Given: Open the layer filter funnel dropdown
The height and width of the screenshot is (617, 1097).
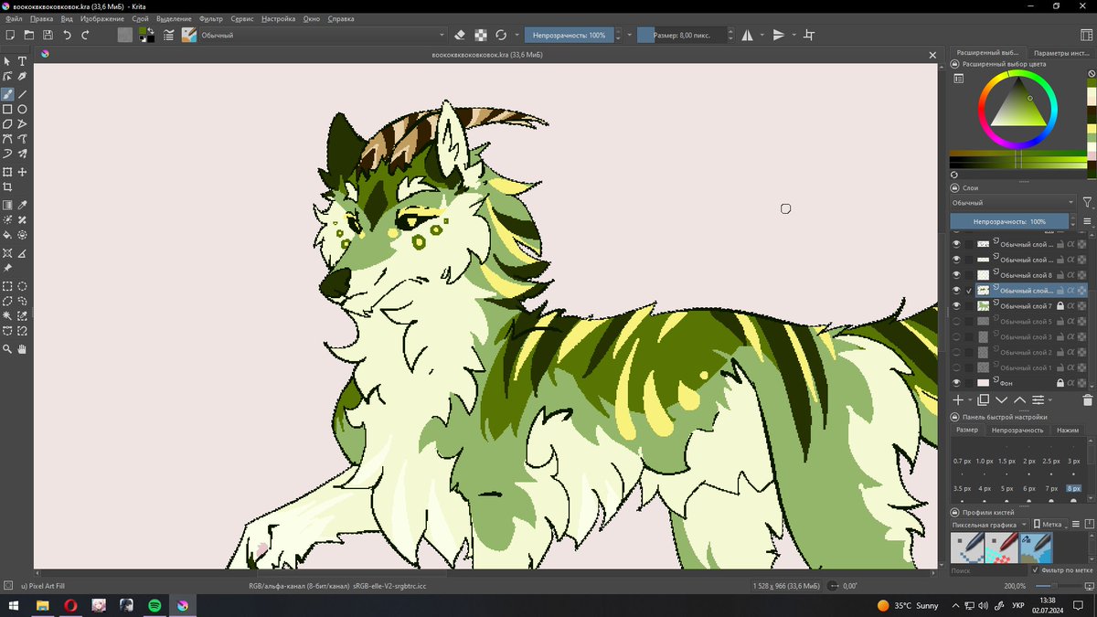Looking at the screenshot, I should 1087,202.
